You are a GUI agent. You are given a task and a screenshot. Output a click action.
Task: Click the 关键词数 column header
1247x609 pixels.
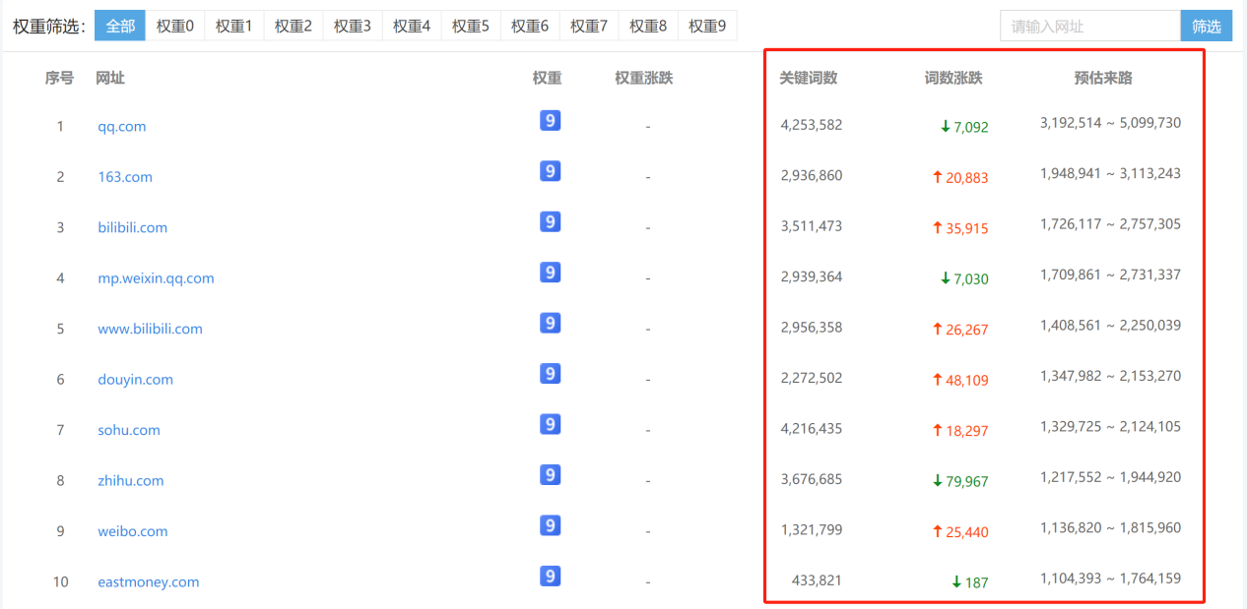tap(809, 78)
